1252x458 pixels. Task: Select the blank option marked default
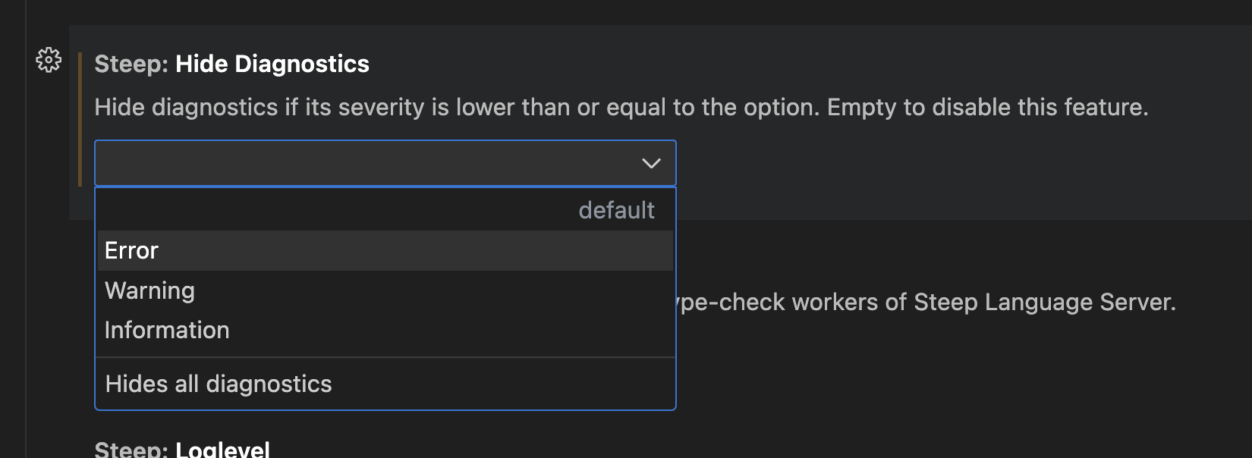385,210
